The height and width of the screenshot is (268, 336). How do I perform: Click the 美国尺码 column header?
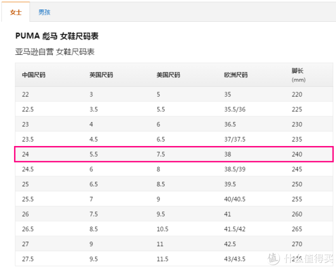[168, 75]
